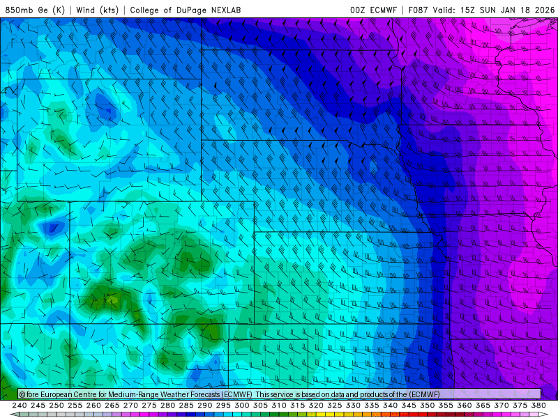Click the 'College of DuPage NEXLAB' header text
The height and width of the screenshot is (418, 558).
(186, 10)
